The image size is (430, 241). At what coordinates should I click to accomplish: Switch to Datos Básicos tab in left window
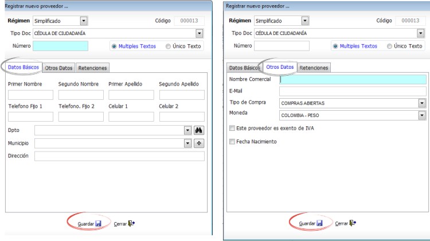(x=24, y=67)
